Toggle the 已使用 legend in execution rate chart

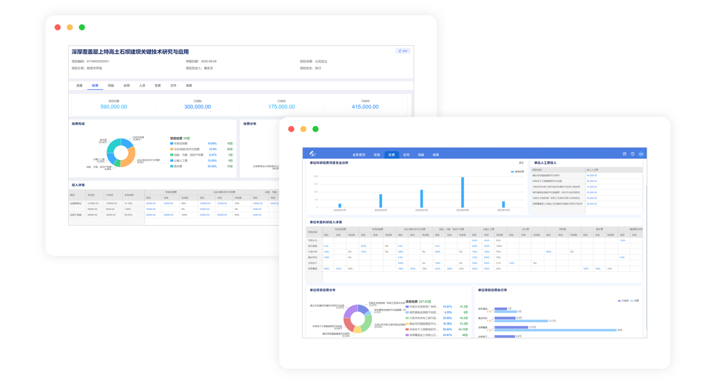pyautogui.click(x=623, y=301)
